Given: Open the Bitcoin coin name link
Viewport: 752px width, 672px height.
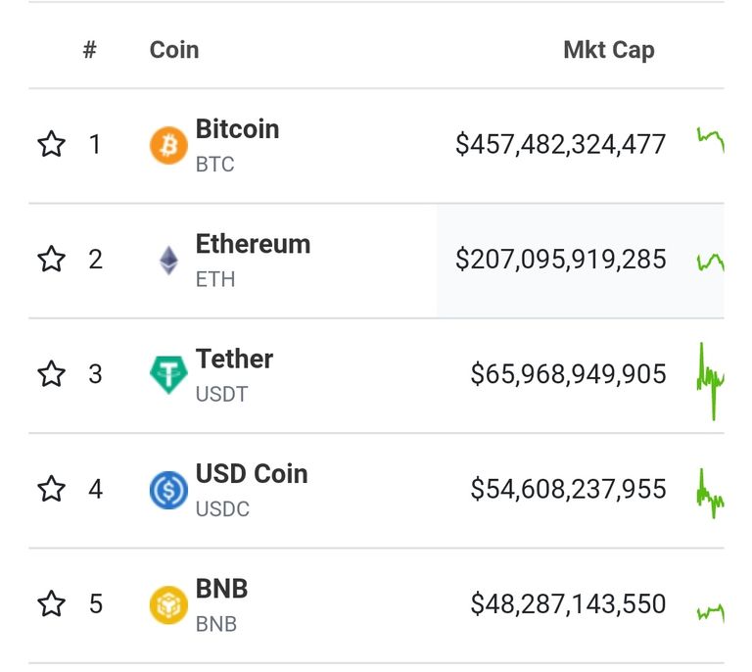Looking at the screenshot, I should pyautogui.click(x=237, y=129).
